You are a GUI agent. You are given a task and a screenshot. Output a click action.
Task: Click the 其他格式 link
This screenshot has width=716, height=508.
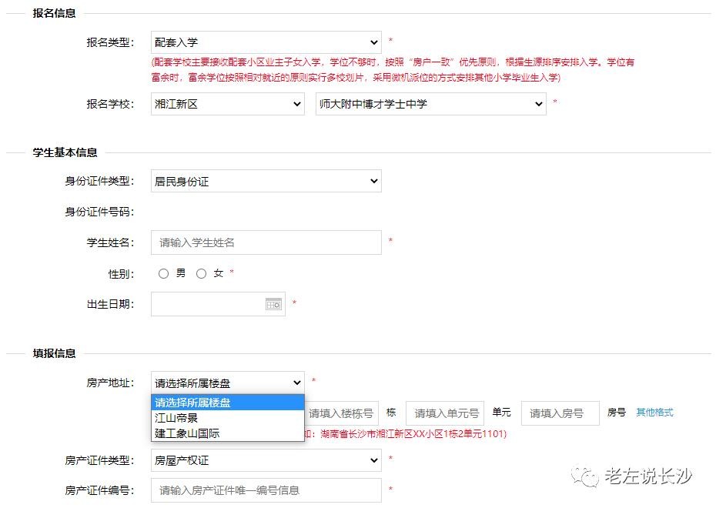tap(654, 413)
